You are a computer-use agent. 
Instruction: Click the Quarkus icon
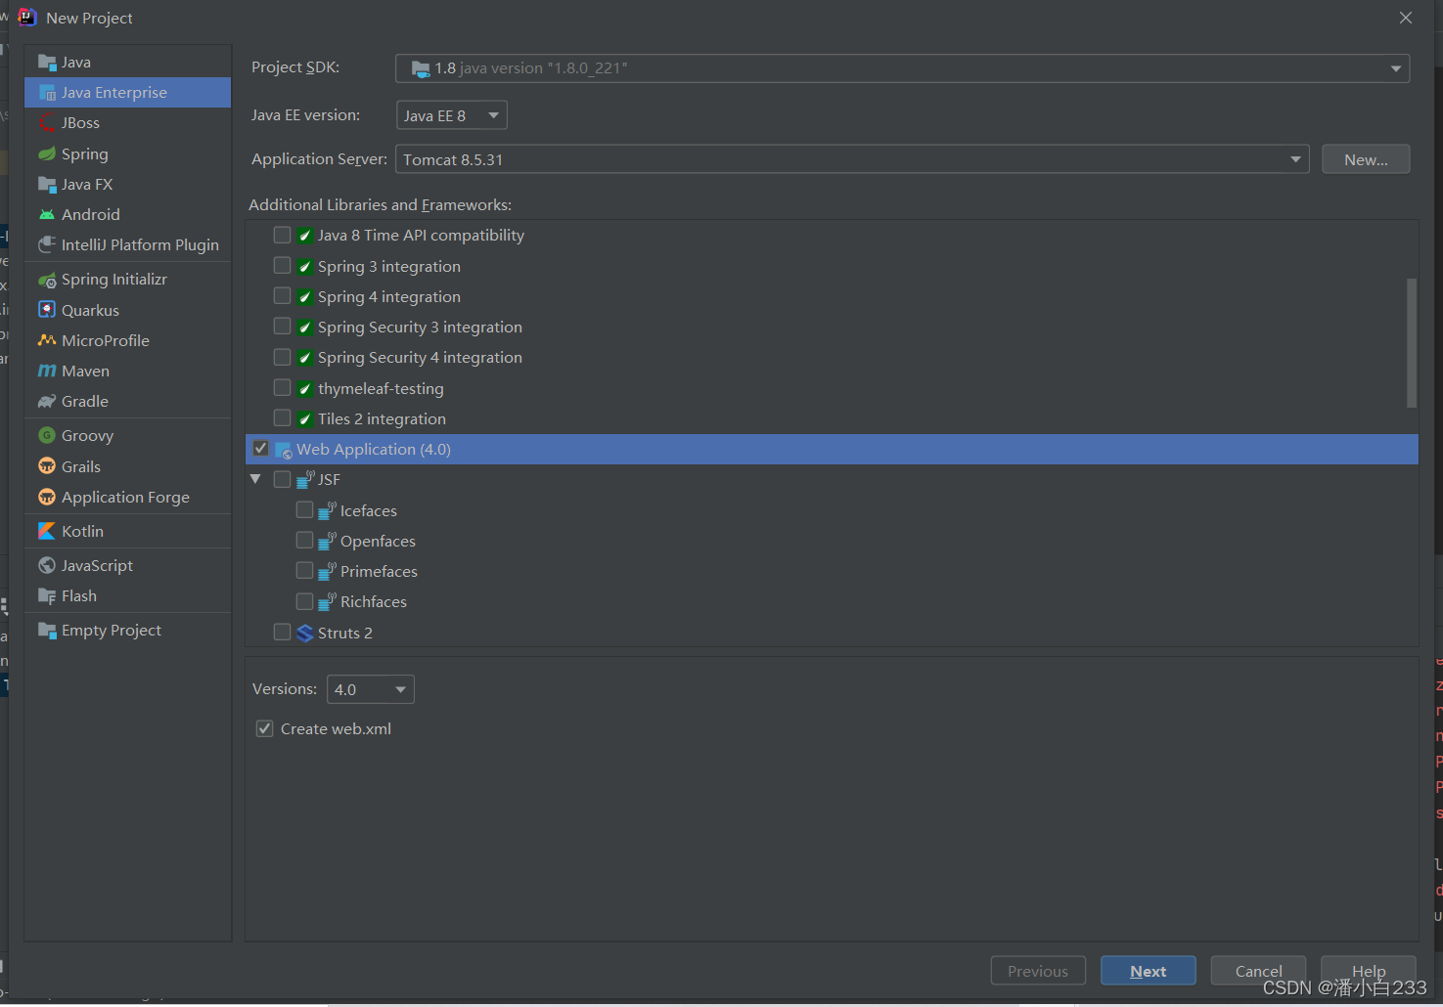click(47, 310)
